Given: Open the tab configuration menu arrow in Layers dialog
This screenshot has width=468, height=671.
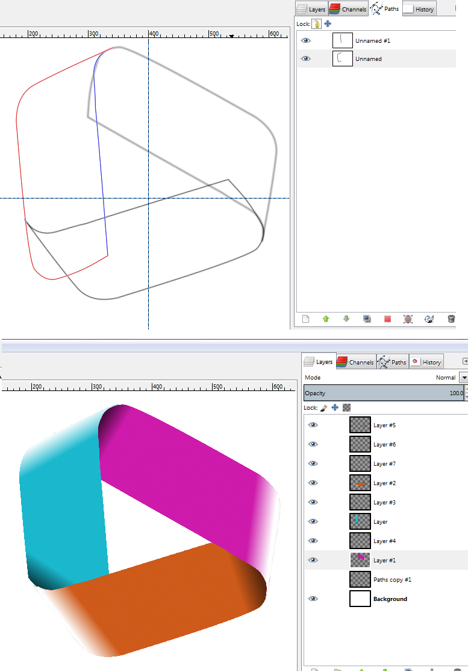Looking at the screenshot, I should pos(465,361).
